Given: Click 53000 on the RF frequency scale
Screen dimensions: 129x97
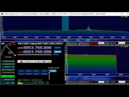Looking at the screenshot, I should tap(26, 37).
